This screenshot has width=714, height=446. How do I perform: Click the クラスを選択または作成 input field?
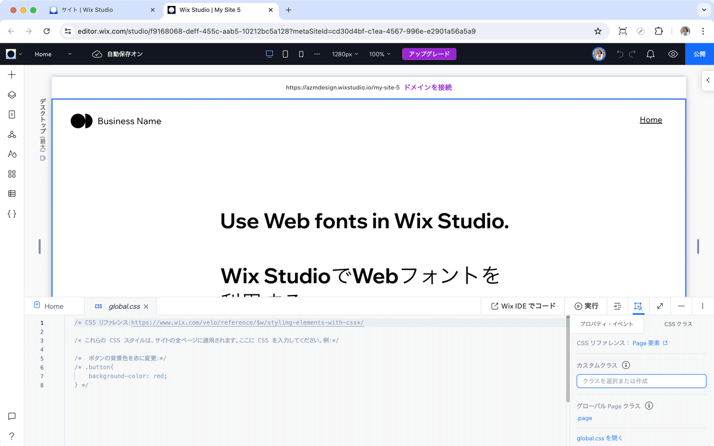641,381
